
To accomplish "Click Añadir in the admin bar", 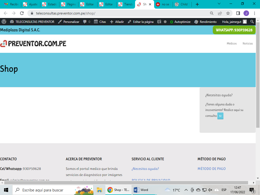I will 117,22.
